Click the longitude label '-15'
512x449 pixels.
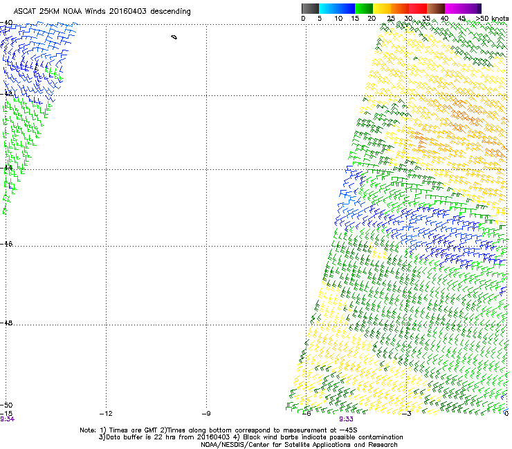coord(6,414)
